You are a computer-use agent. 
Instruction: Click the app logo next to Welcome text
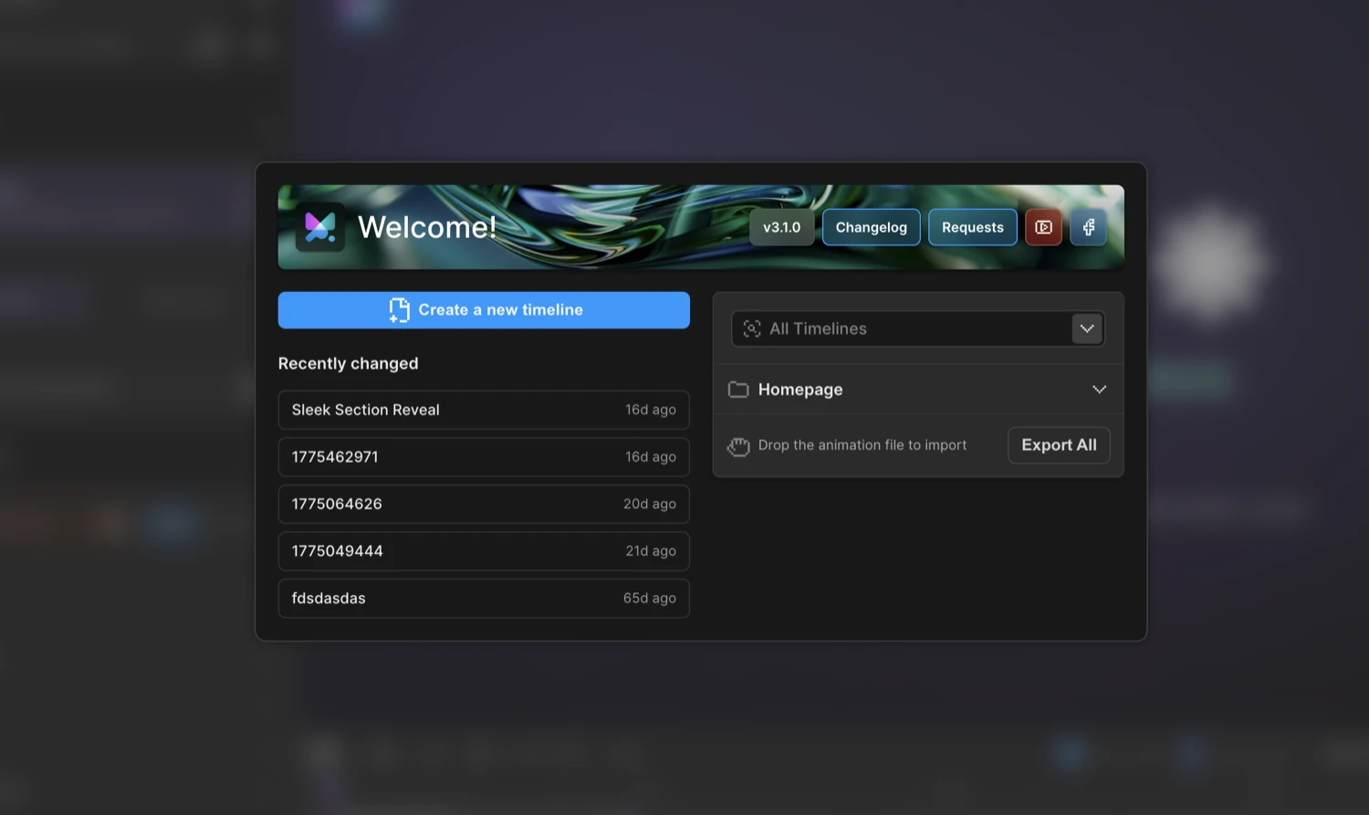[319, 227]
